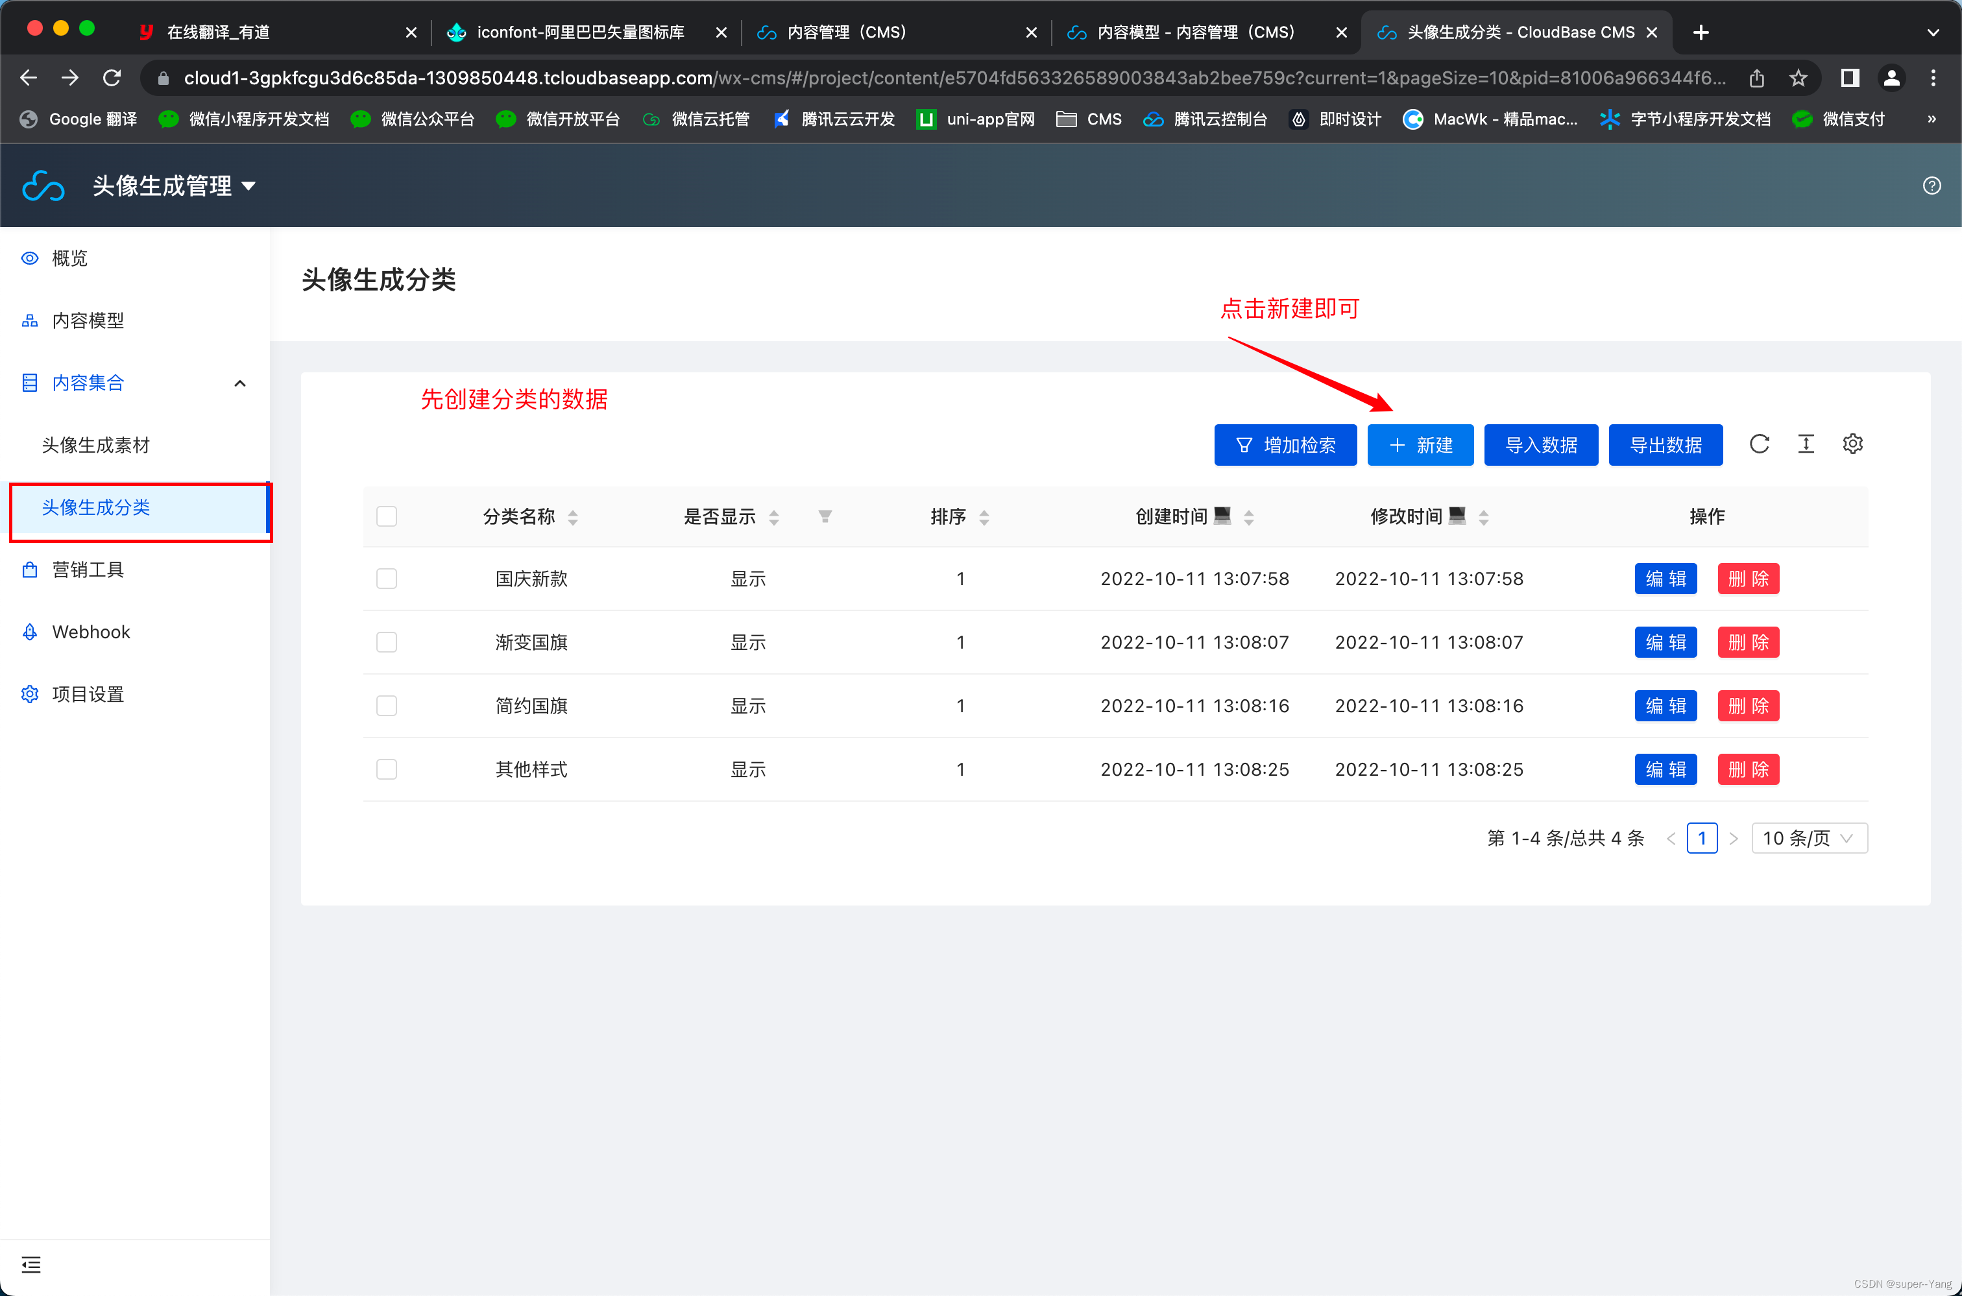Check the box for 简约国旗 row
Screen dimensions: 1962x1296
[x=387, y=706]
